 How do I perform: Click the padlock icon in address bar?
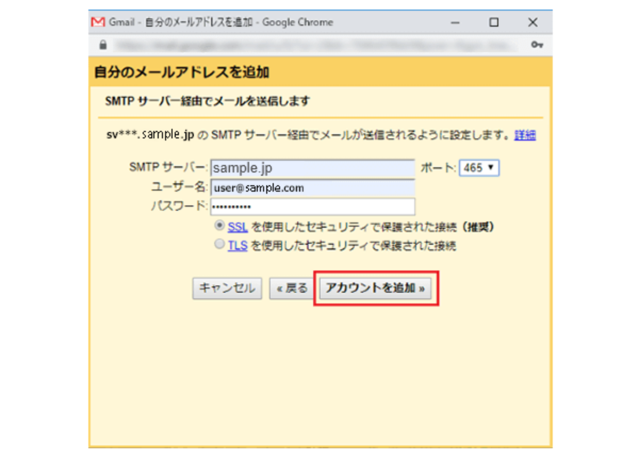click(103, 45)
